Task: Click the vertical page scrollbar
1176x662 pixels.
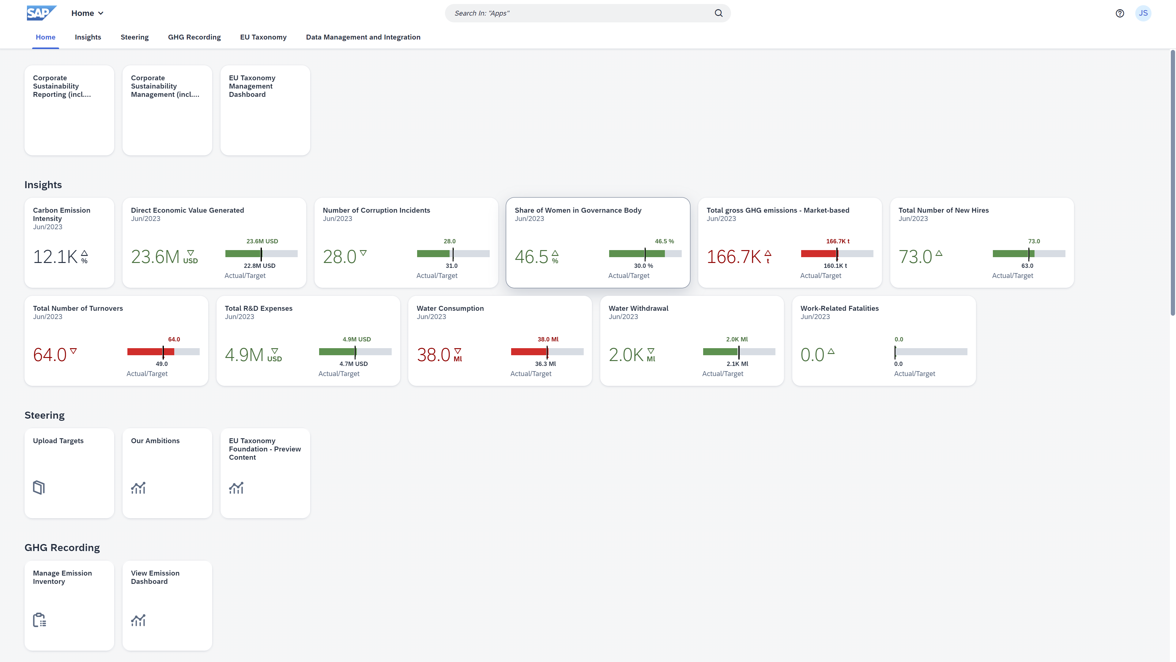Action: [1172, 183]
